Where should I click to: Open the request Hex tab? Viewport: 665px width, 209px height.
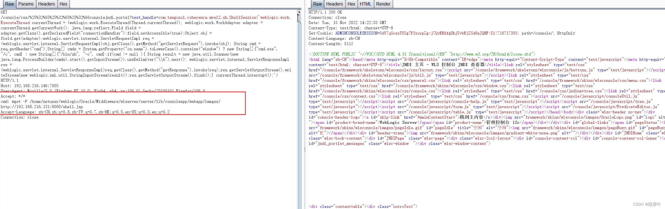click(x=64, y=4)
